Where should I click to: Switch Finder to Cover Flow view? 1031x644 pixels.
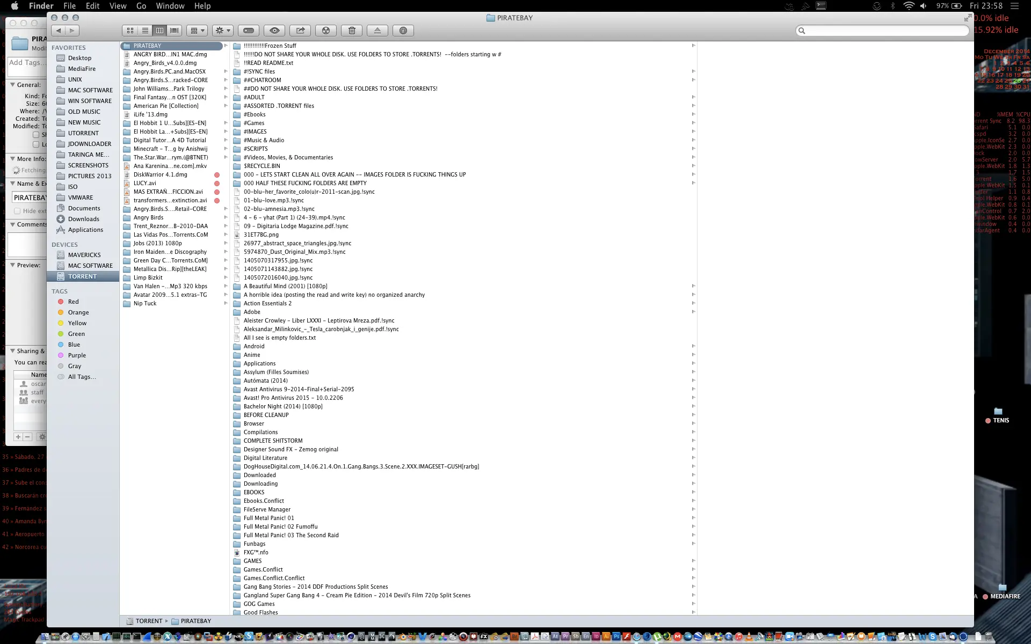pos(175,31)
